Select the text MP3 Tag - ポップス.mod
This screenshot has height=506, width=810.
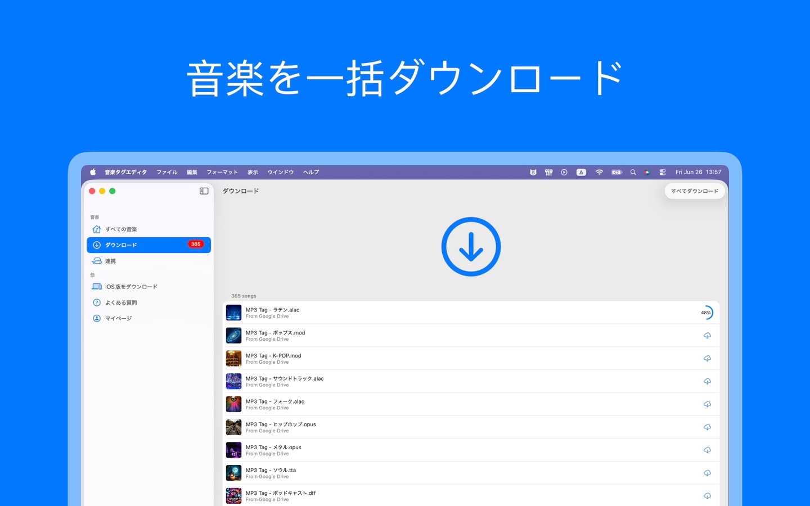tap(275, 333)
